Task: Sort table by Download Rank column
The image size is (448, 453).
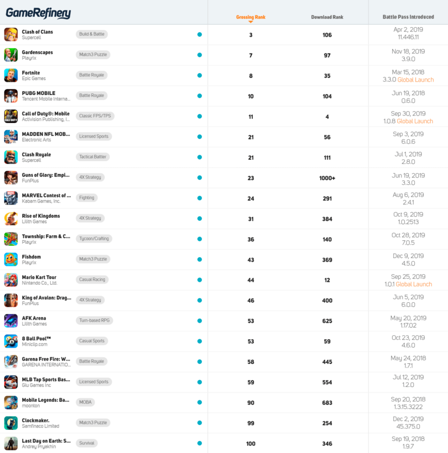Action: coord(327,17)
